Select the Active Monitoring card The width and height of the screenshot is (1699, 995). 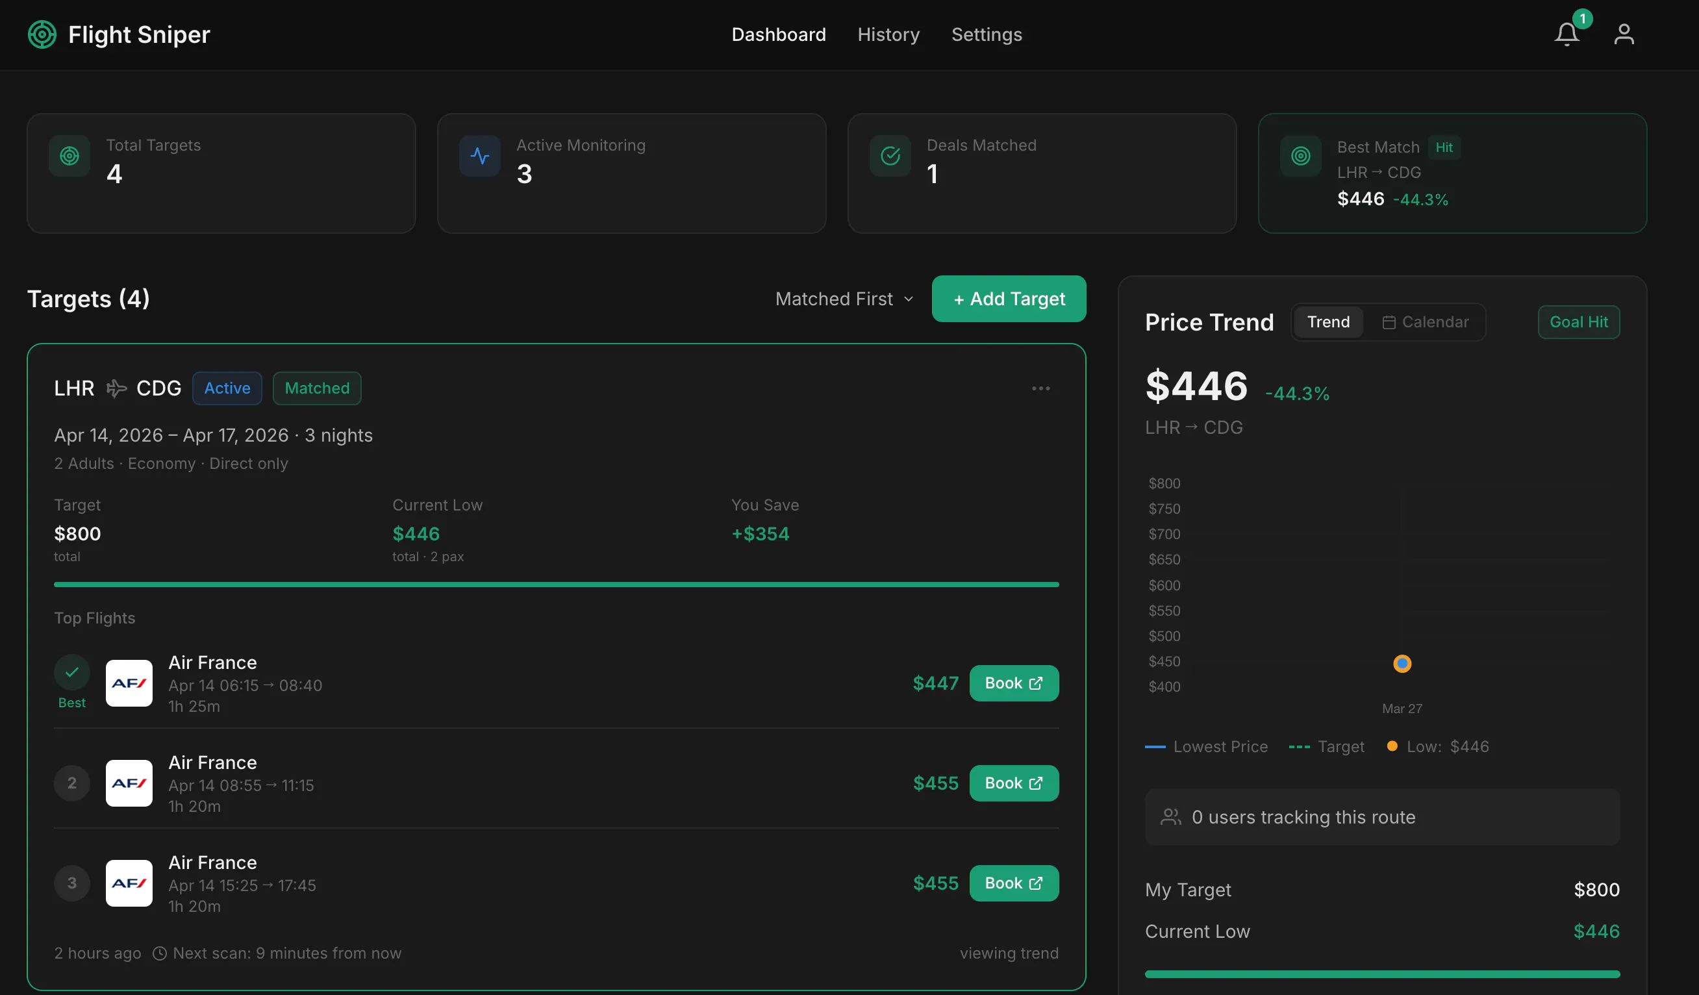[632, 173]
